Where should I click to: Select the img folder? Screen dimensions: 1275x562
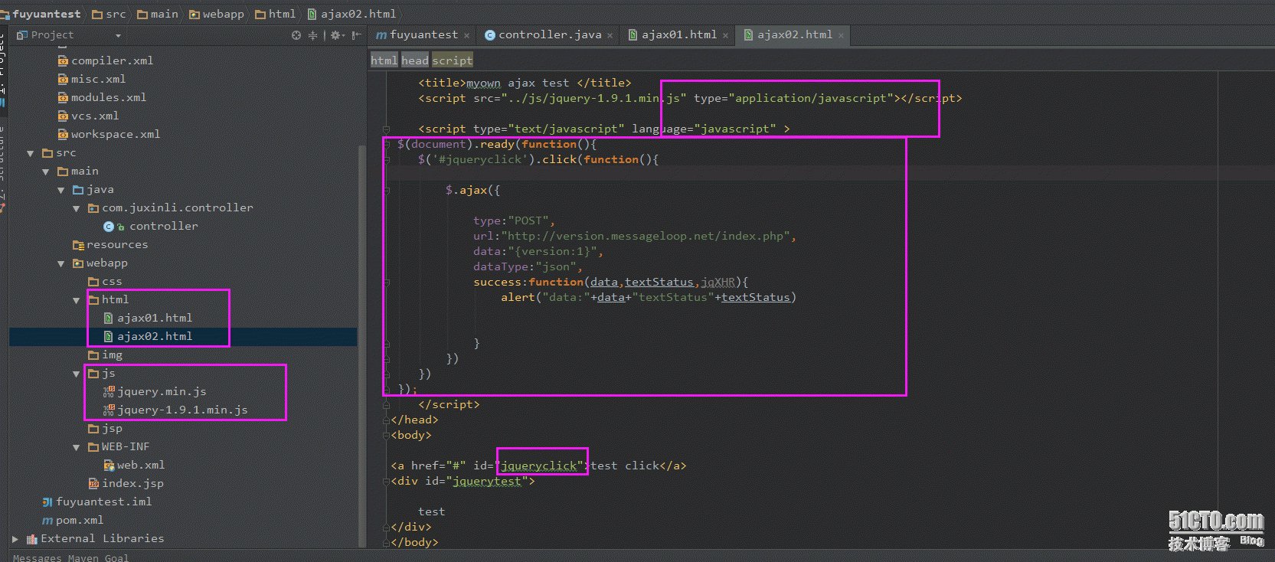point(105,355)
